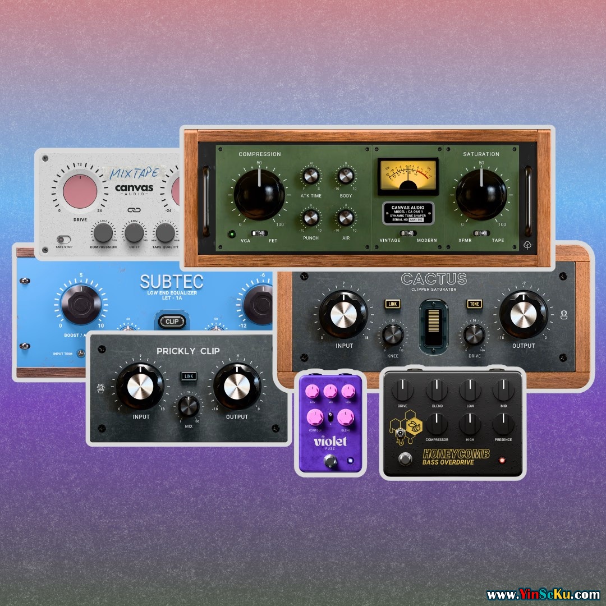This screenshot has height=606, width=606.
Task: Enable the LINK button on Cactus
Action: 392,304
